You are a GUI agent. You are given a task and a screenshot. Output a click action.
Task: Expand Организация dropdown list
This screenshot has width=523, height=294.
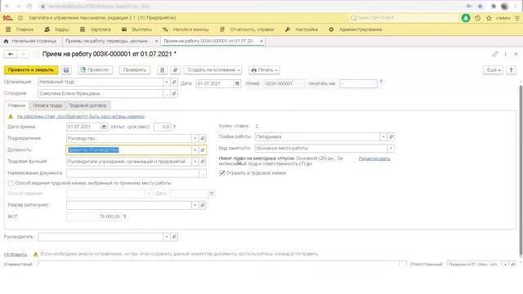pos(167,82)
